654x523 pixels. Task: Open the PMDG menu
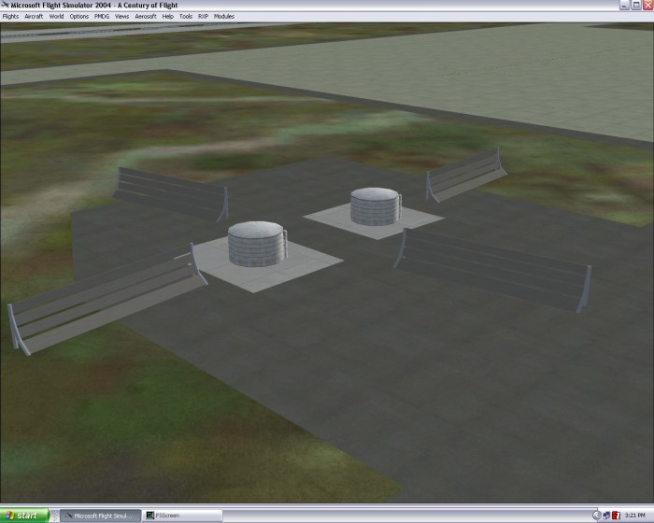[x=103, y=17]
